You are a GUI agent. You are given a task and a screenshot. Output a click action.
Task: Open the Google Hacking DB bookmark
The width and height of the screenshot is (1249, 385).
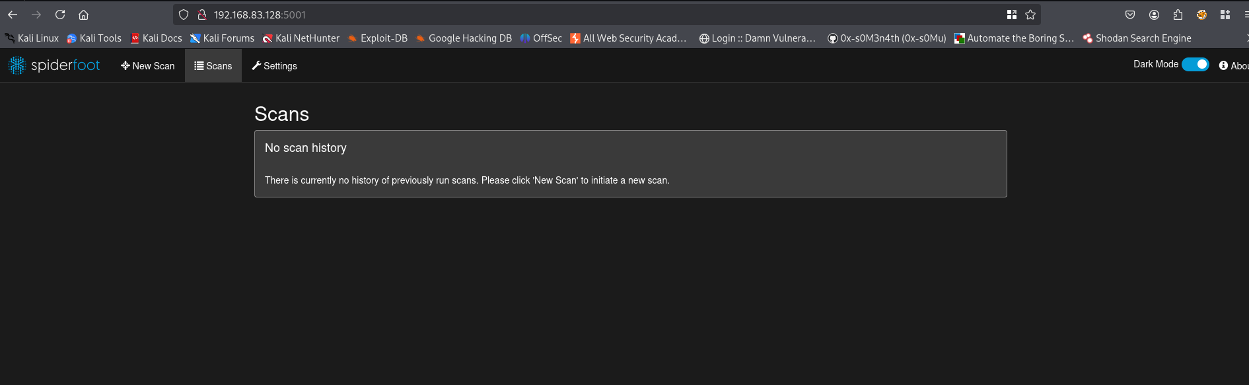pyautogui.click(x=463, y=38)
